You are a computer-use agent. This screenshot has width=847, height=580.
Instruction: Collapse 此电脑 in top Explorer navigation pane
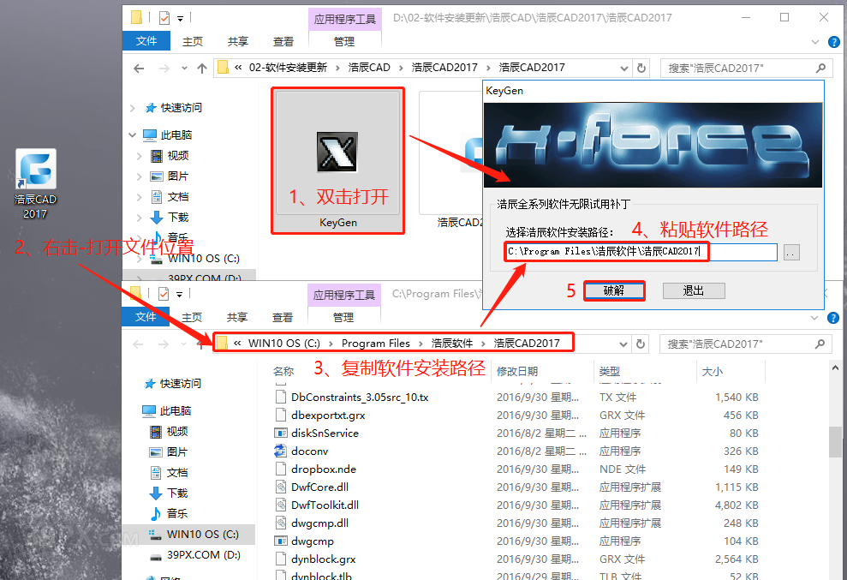[133, 135]
